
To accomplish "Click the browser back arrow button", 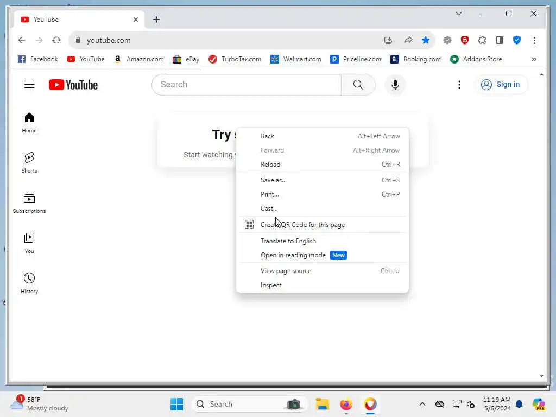I will pos(22,40).
